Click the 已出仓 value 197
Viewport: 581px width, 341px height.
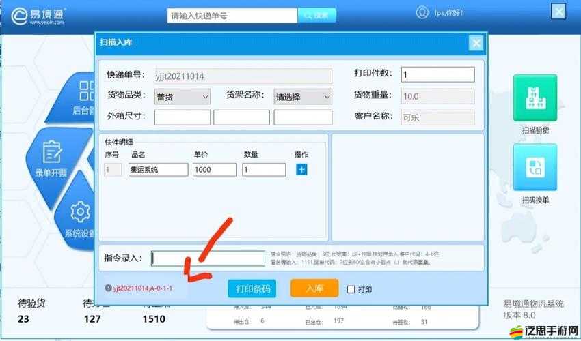click(338, 321)
